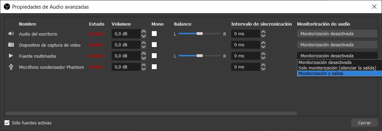Click sync offset field of Micrófono condensador Phantom

(245, 67)
